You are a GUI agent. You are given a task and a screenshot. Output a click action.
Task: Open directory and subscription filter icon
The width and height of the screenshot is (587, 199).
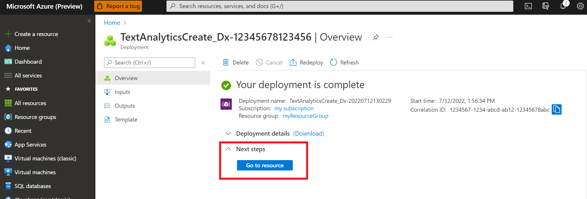point(545,6)
